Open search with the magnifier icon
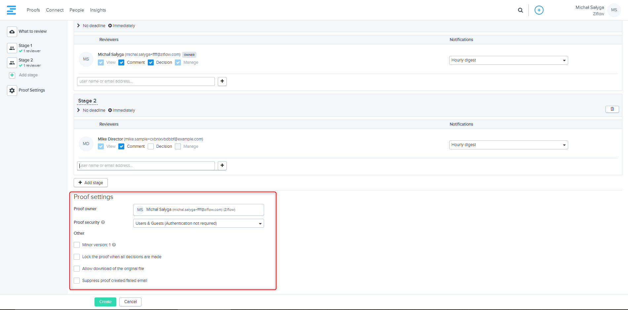Viewport: 628px width, 310px height. click(x=520, y=10)
